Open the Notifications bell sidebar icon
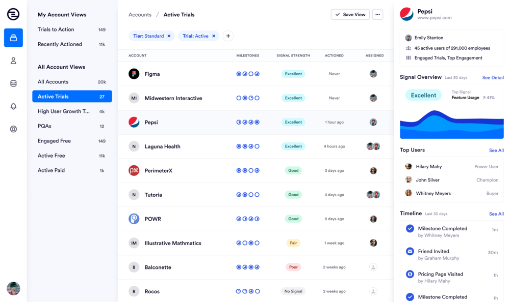510x302 pixels. pos(13,106)
